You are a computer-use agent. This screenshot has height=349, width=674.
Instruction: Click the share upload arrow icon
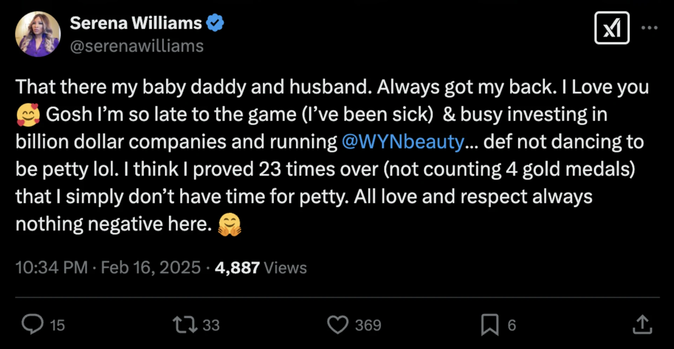tap(643, 324)
